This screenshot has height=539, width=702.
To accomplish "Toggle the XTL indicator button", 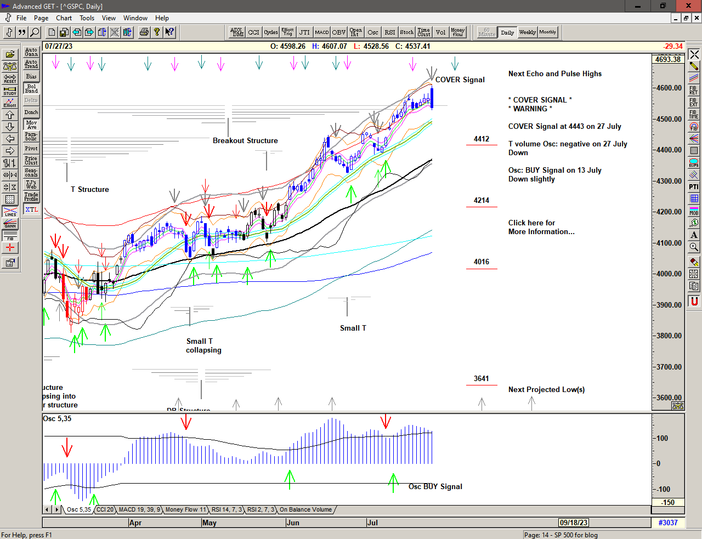I will 31,209.
